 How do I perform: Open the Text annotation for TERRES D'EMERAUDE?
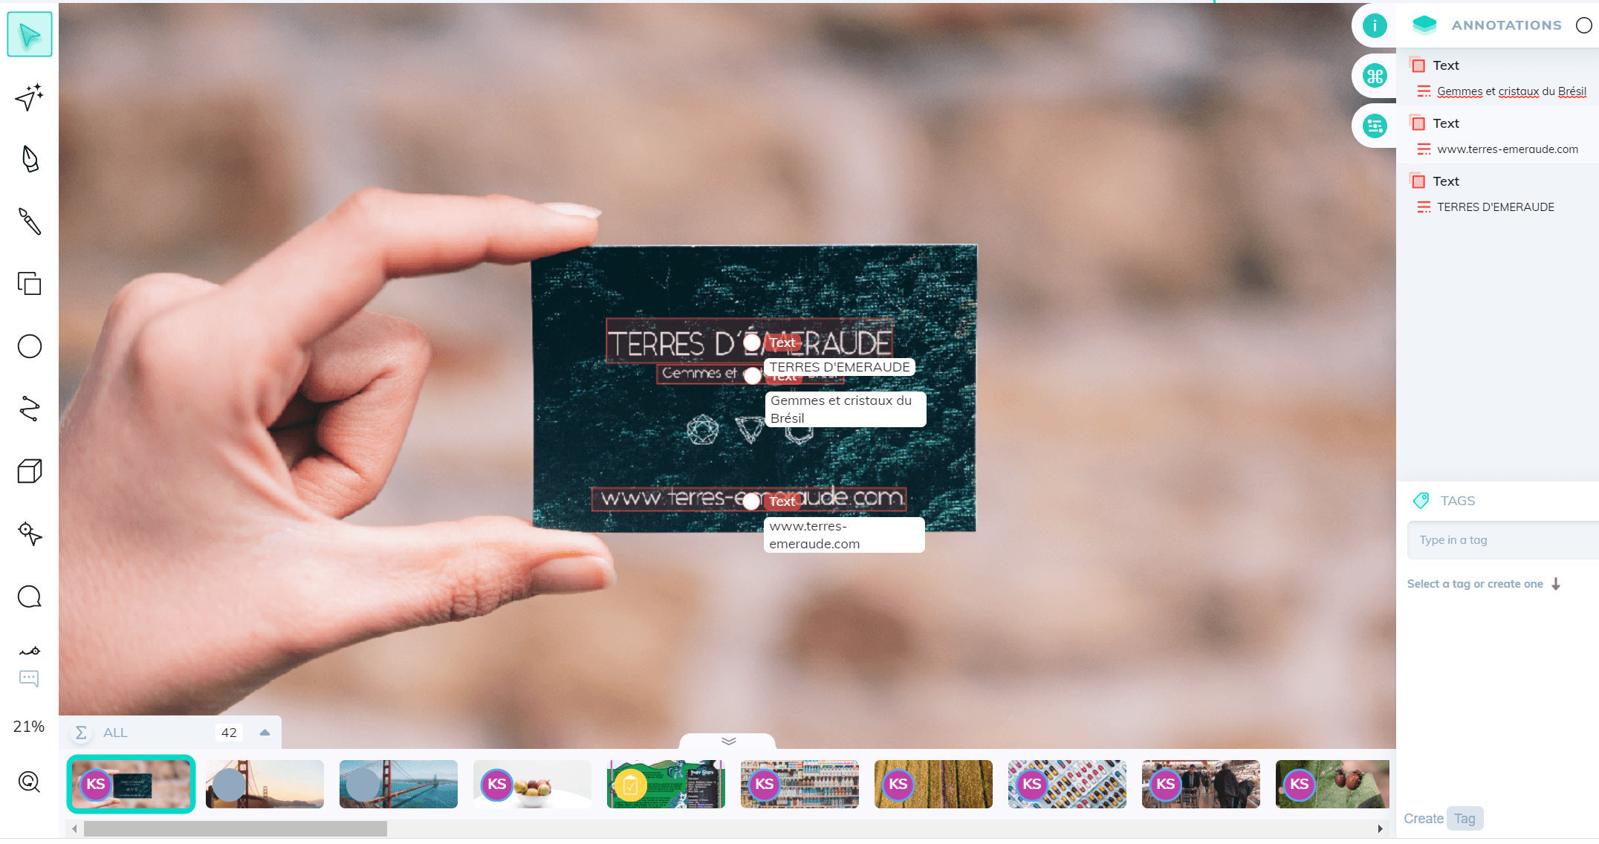(1446, 180)
